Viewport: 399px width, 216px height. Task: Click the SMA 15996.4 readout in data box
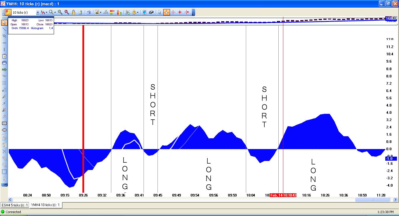[x=20, y=28]
